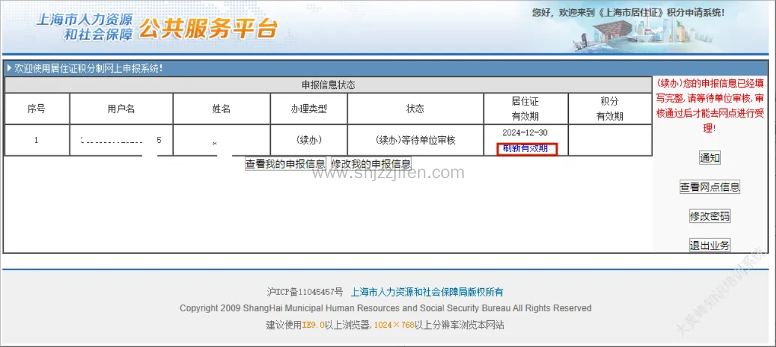Select 查看网点信息 in the right panel
The height and width of the screenshot is (347, 776).
[x=709, y=187]
